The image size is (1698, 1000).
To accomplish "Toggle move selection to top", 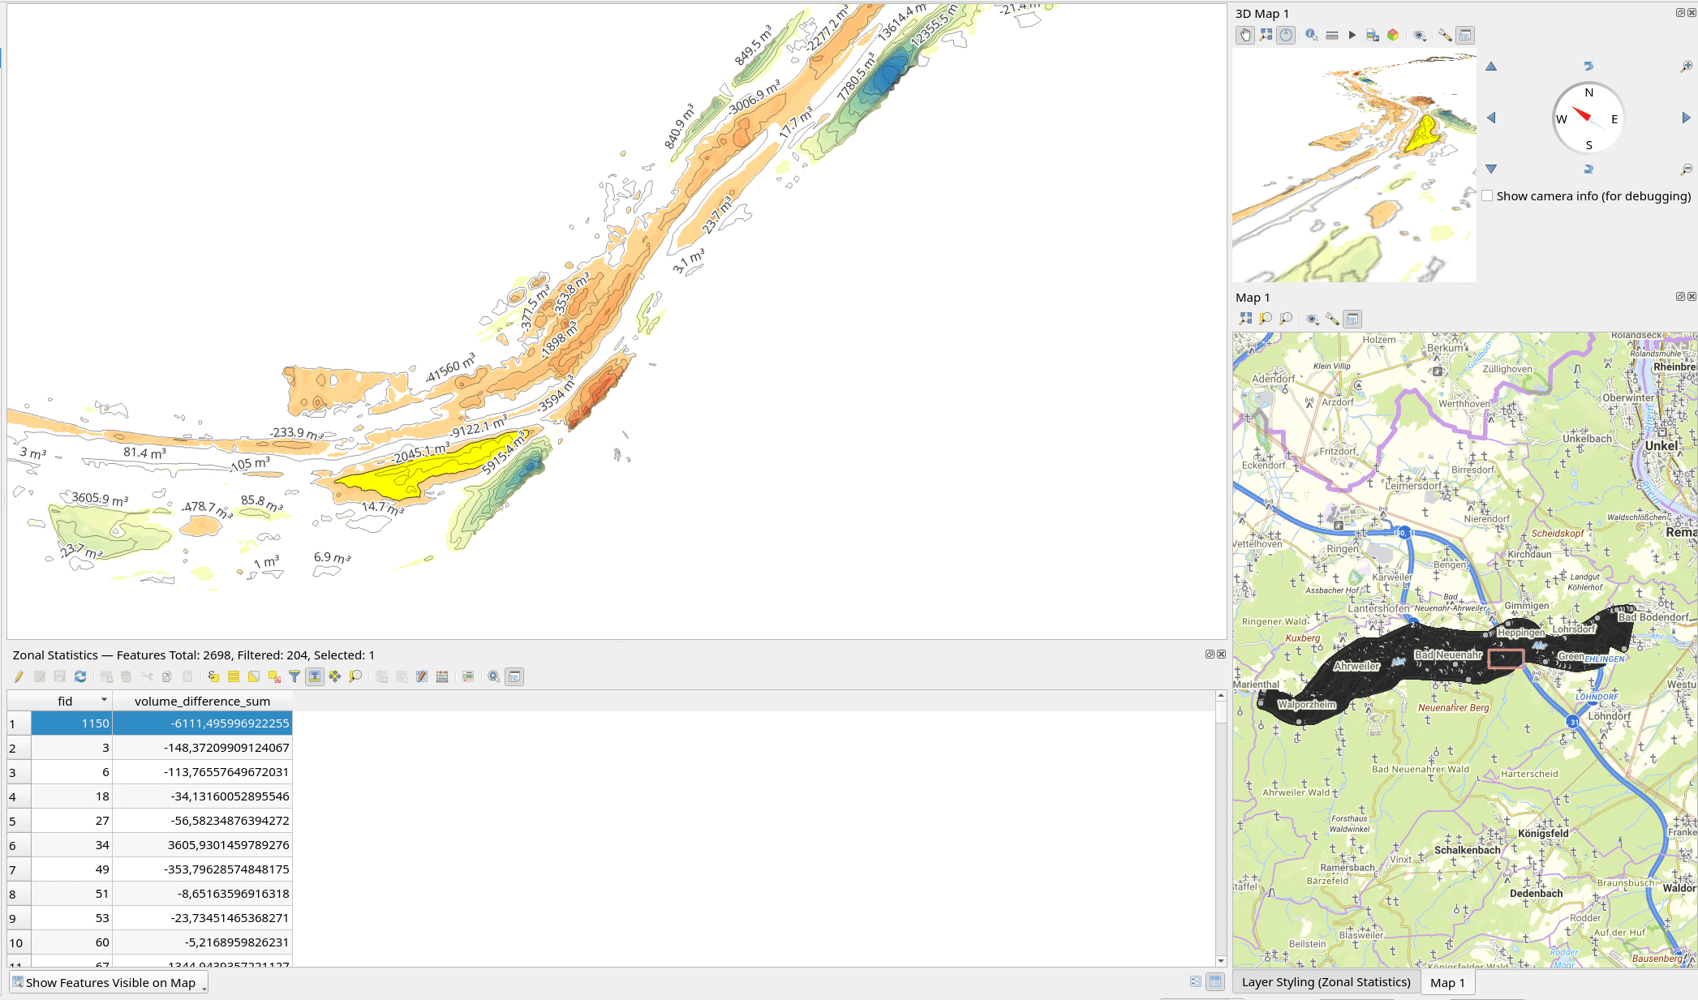I will (315, 676).
